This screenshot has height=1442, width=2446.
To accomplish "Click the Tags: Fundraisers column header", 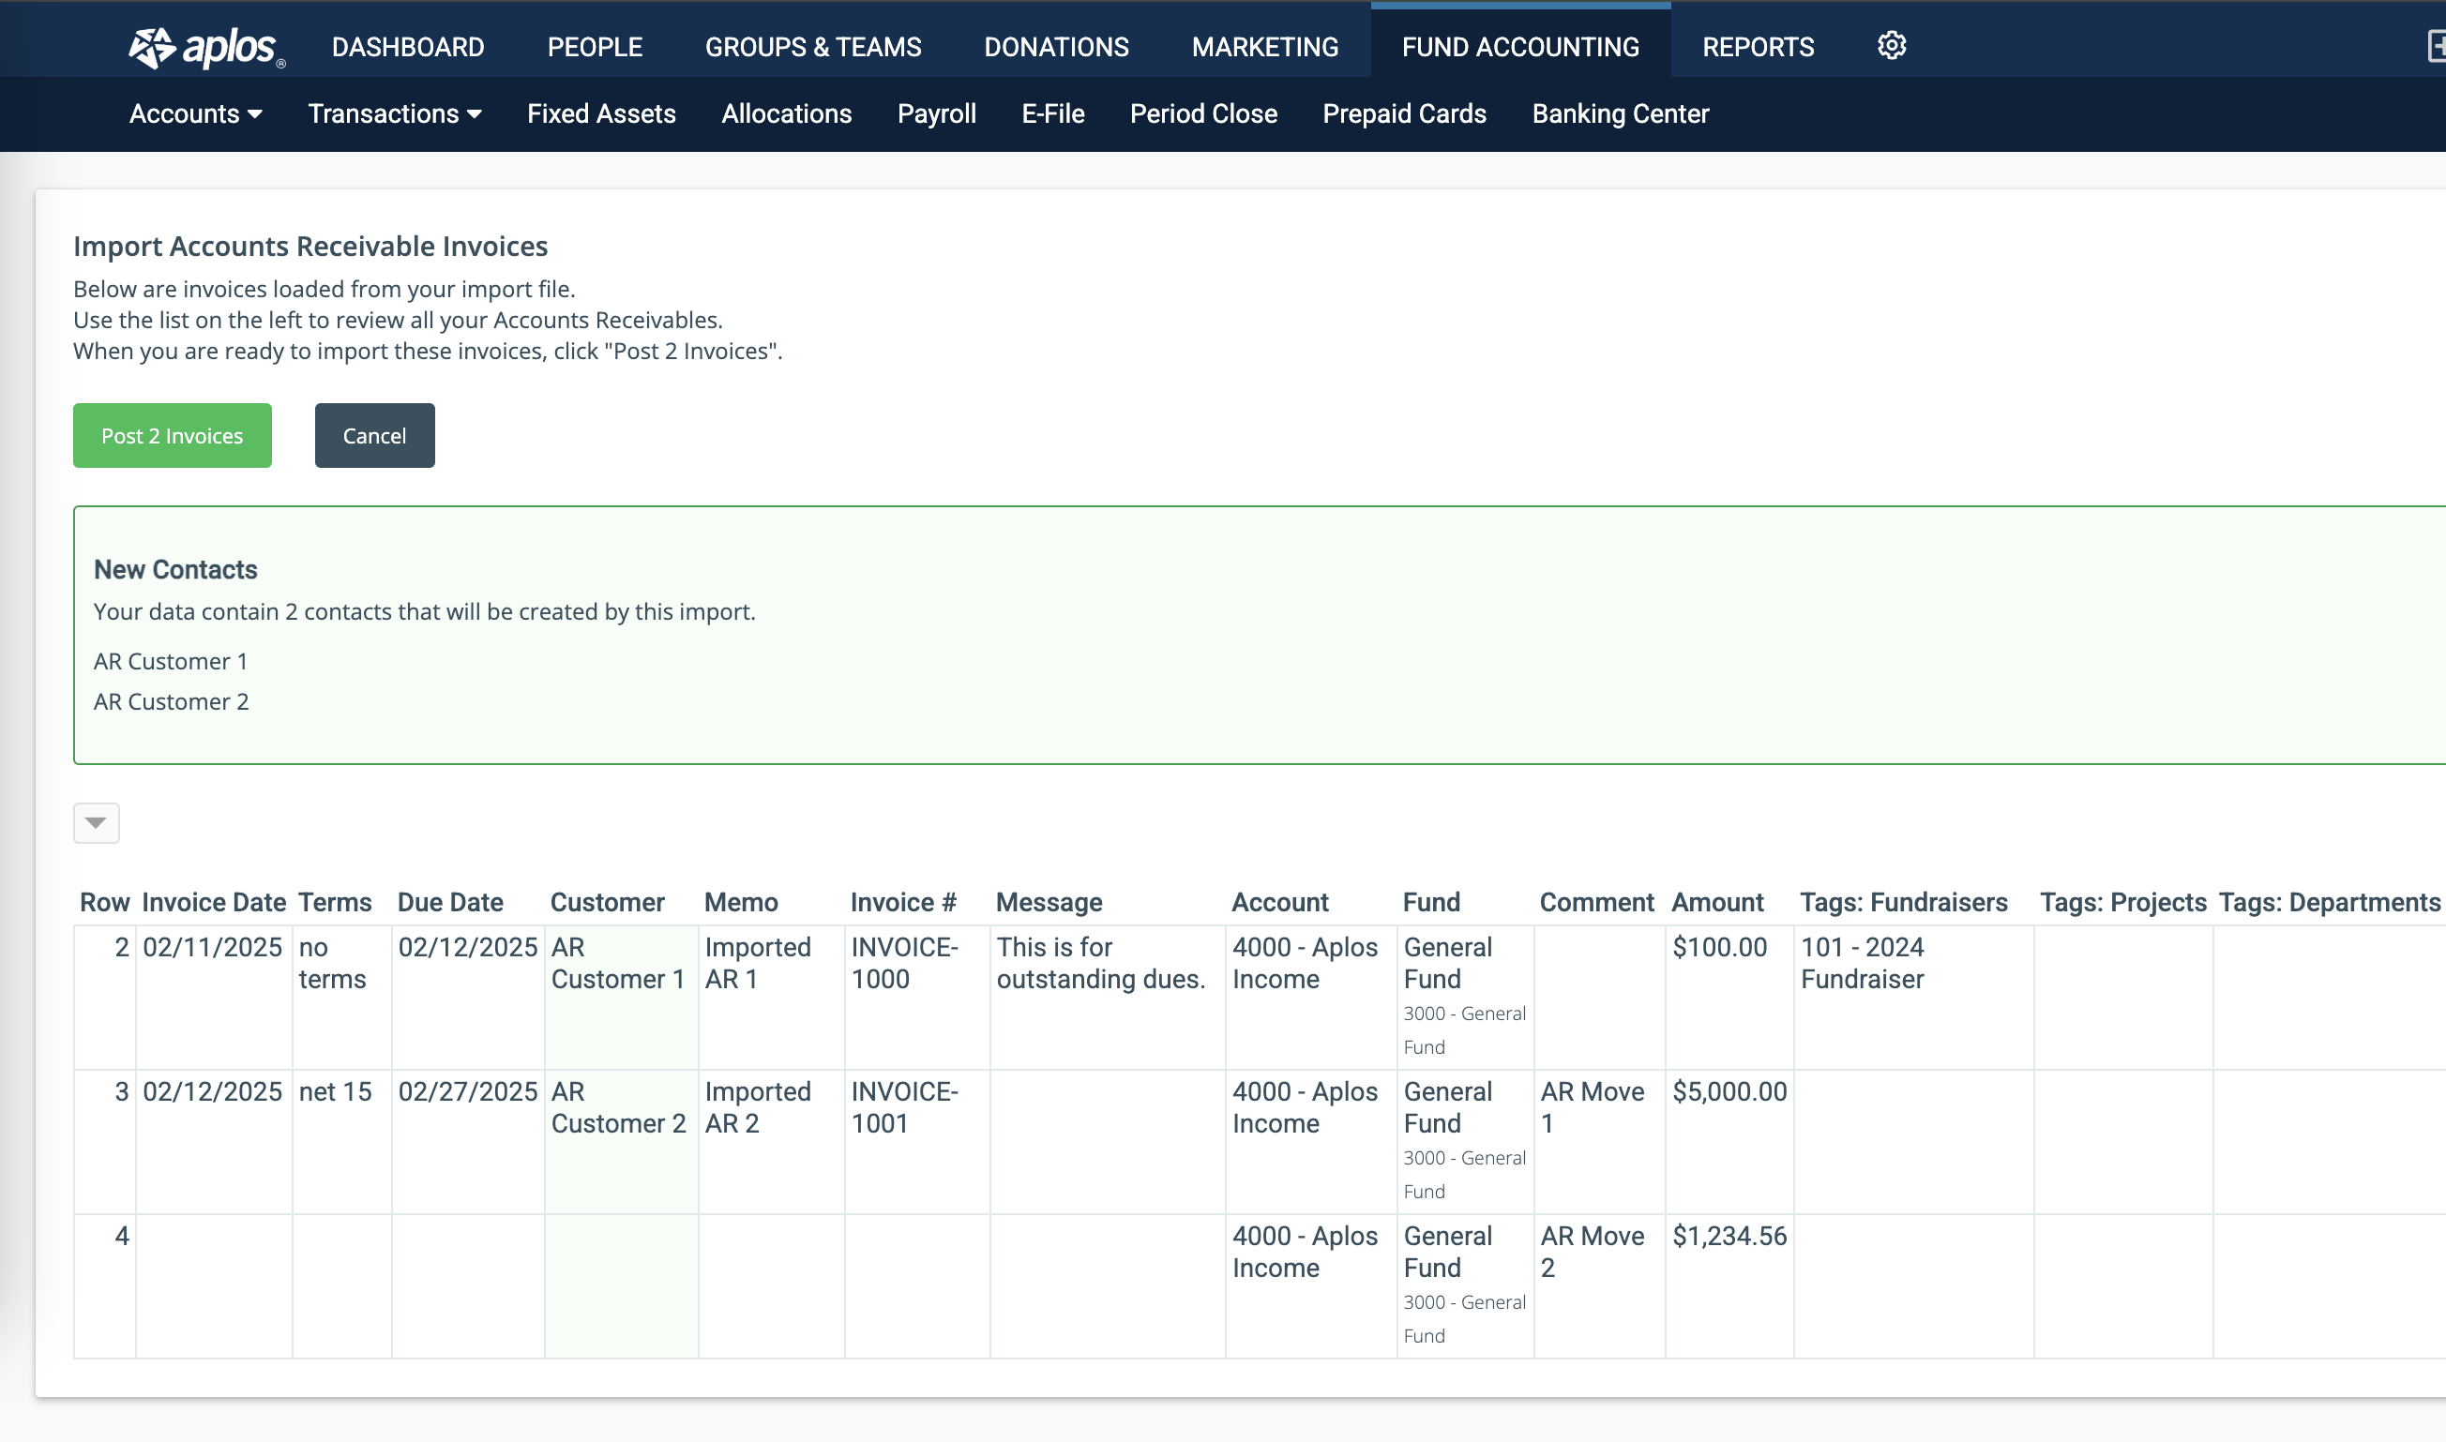I will 1903,903.
